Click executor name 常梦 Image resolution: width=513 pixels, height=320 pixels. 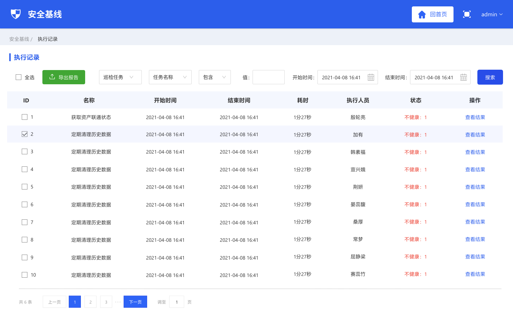(x=358, y=239)
